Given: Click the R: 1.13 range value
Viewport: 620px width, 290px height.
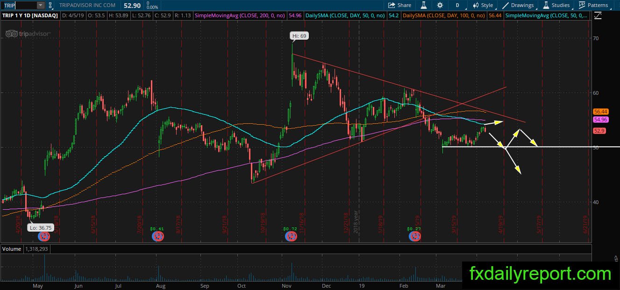Looking at the screenshot, I should point(184,15).
